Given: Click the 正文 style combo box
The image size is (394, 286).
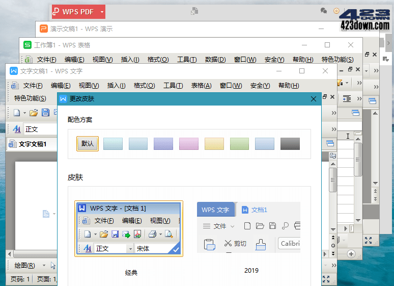Looking at the screenshot, I should pos(40,129).
